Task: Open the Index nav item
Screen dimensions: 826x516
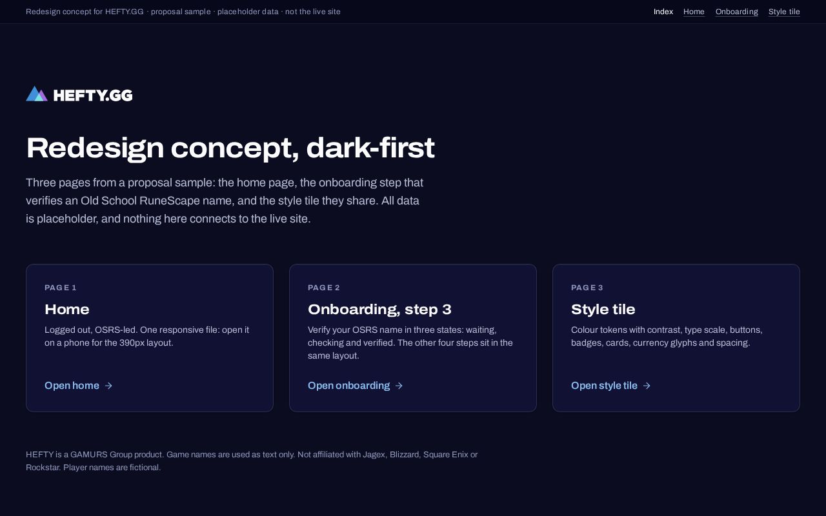Action: tap(663, 12)
